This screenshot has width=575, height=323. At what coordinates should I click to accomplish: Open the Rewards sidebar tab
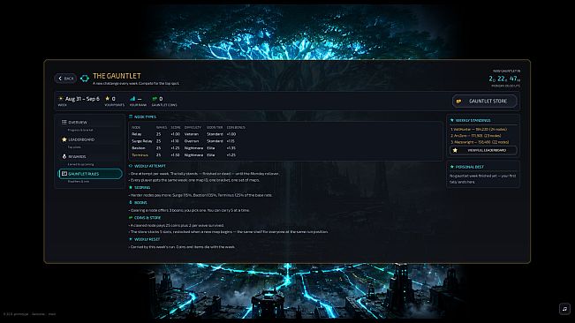90,156
